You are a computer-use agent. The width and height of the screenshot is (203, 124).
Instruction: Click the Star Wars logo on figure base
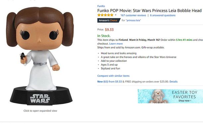(x=40, y=99)
